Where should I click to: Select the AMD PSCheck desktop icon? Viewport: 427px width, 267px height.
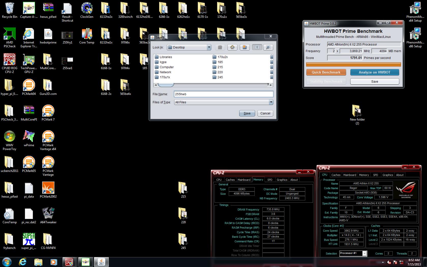10,38
